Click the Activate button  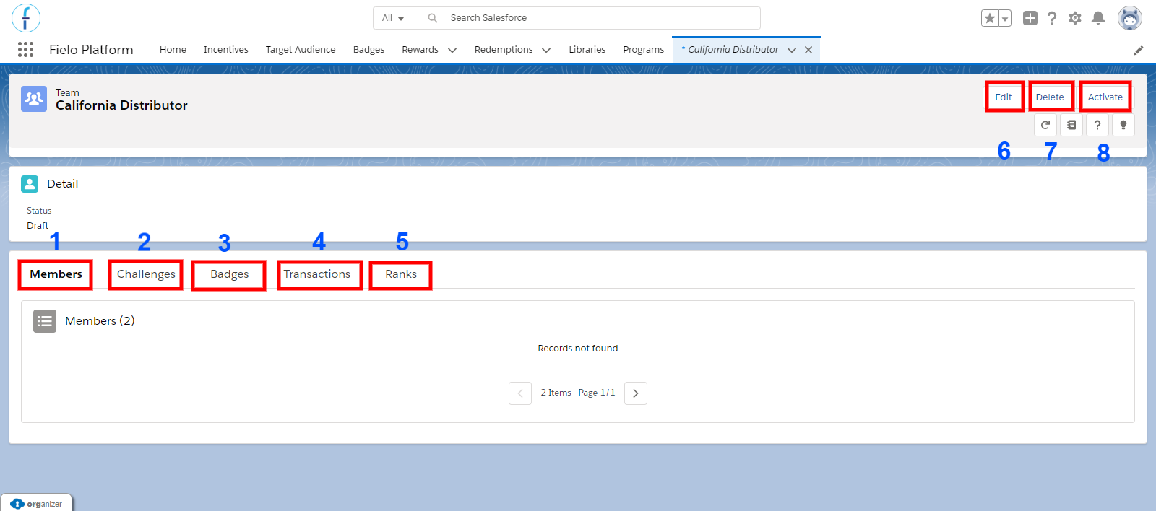1105,97
